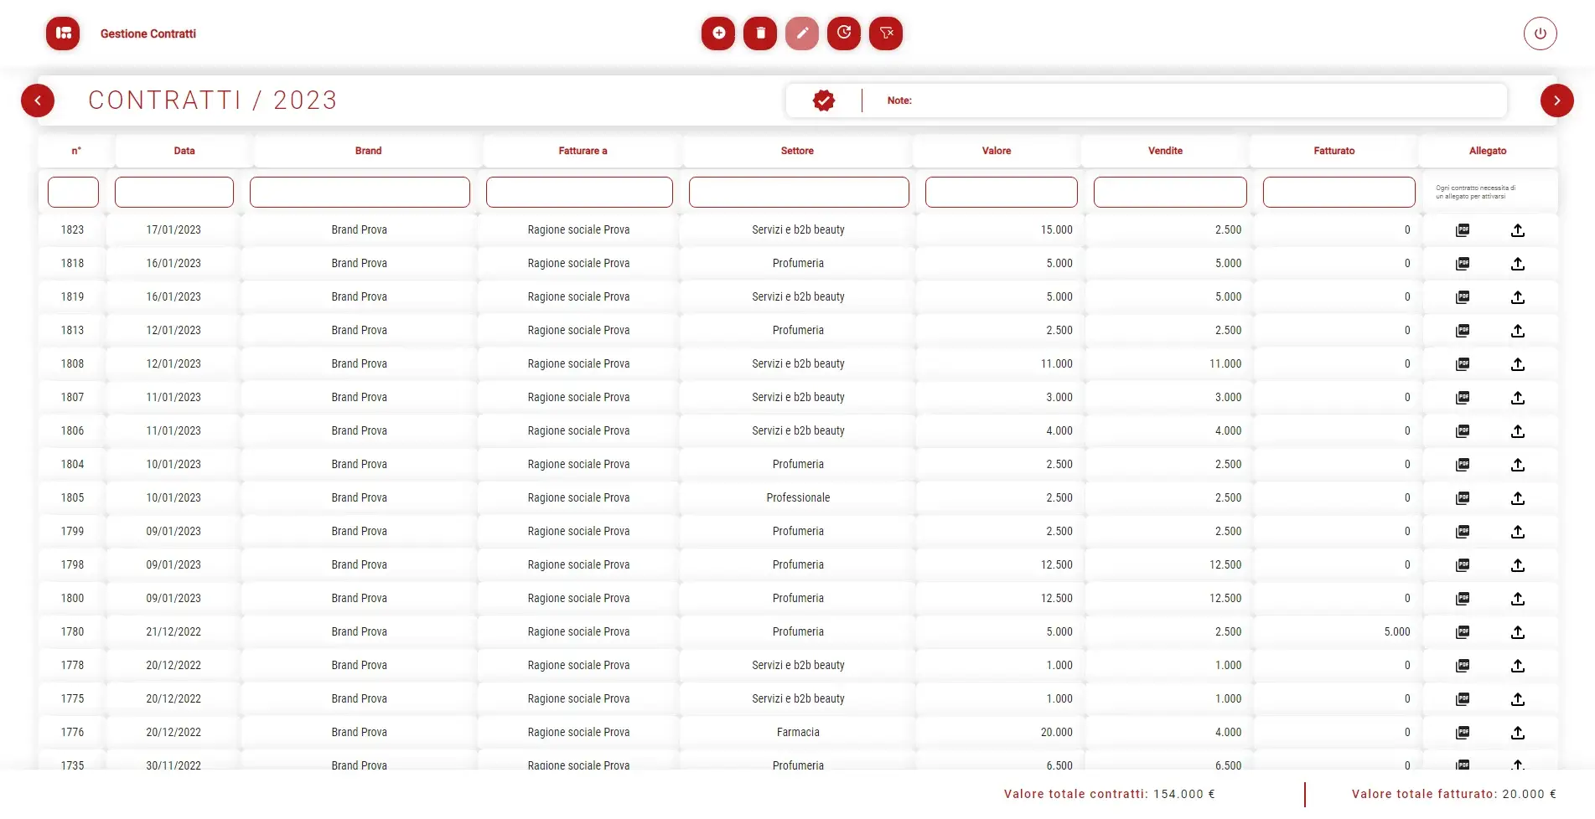Click Valore totale contratti 154.000 €
This screenshot has height=819, width=1595.
1110,794
